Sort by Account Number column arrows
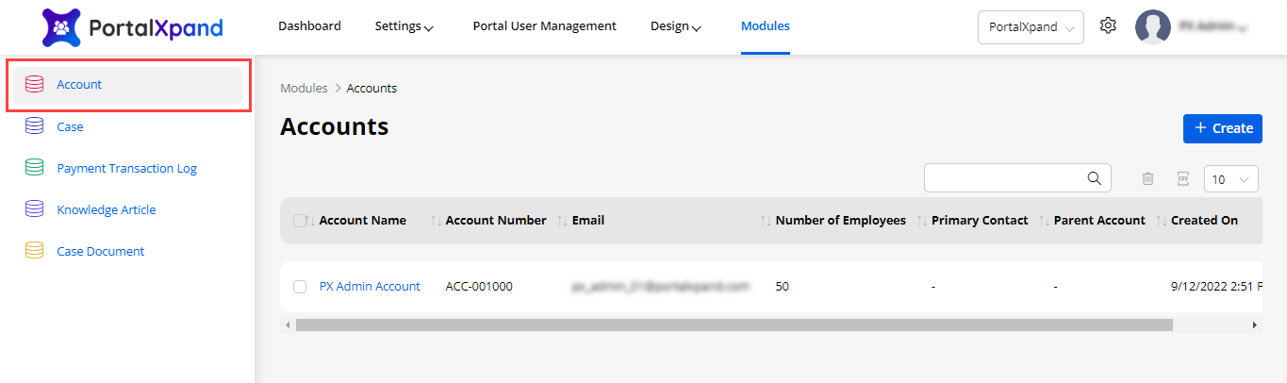Viewport: 1287px width, 383px height. [436, 221]
